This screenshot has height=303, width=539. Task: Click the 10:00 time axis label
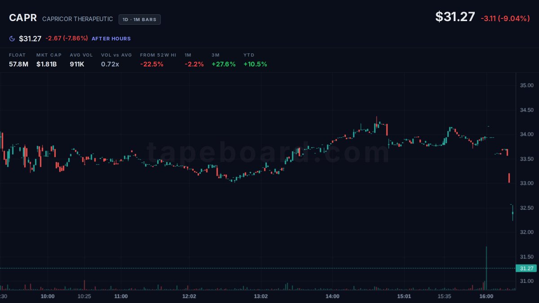tap(48, 296)
